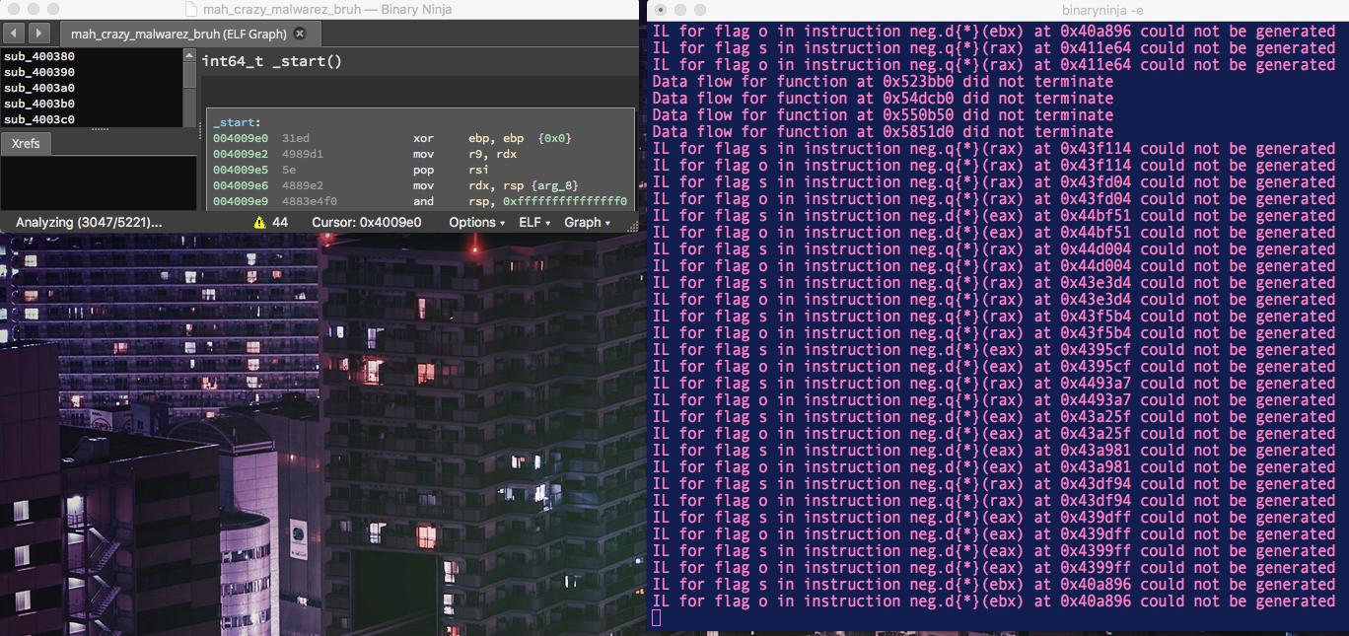1349x636 pixels.
Task: Click operand r9, rdx on mov line
Action: [x=493, y=154]
